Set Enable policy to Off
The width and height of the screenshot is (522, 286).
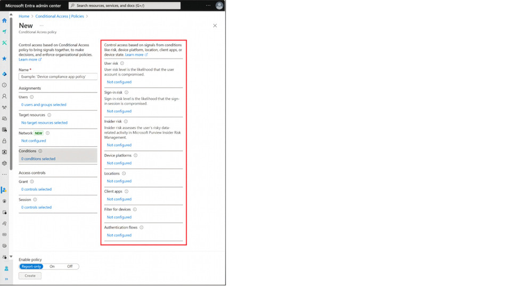(70, 266)
